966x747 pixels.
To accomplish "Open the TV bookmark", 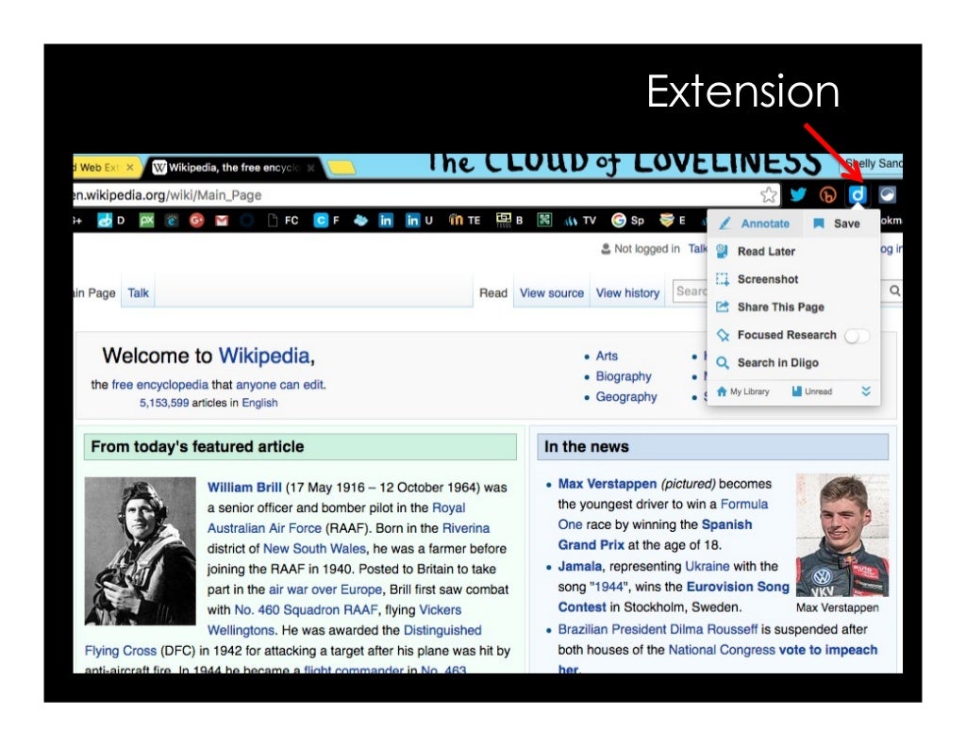I will [580, 221].
